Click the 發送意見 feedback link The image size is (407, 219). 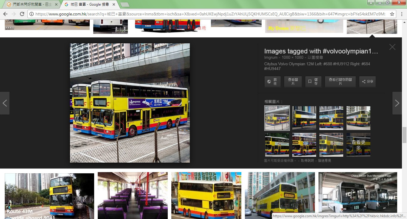tap(324, 161)
